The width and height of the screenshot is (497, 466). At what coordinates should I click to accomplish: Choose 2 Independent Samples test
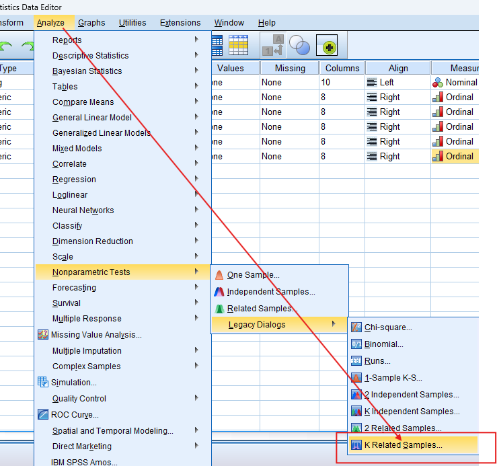(411, 395)
